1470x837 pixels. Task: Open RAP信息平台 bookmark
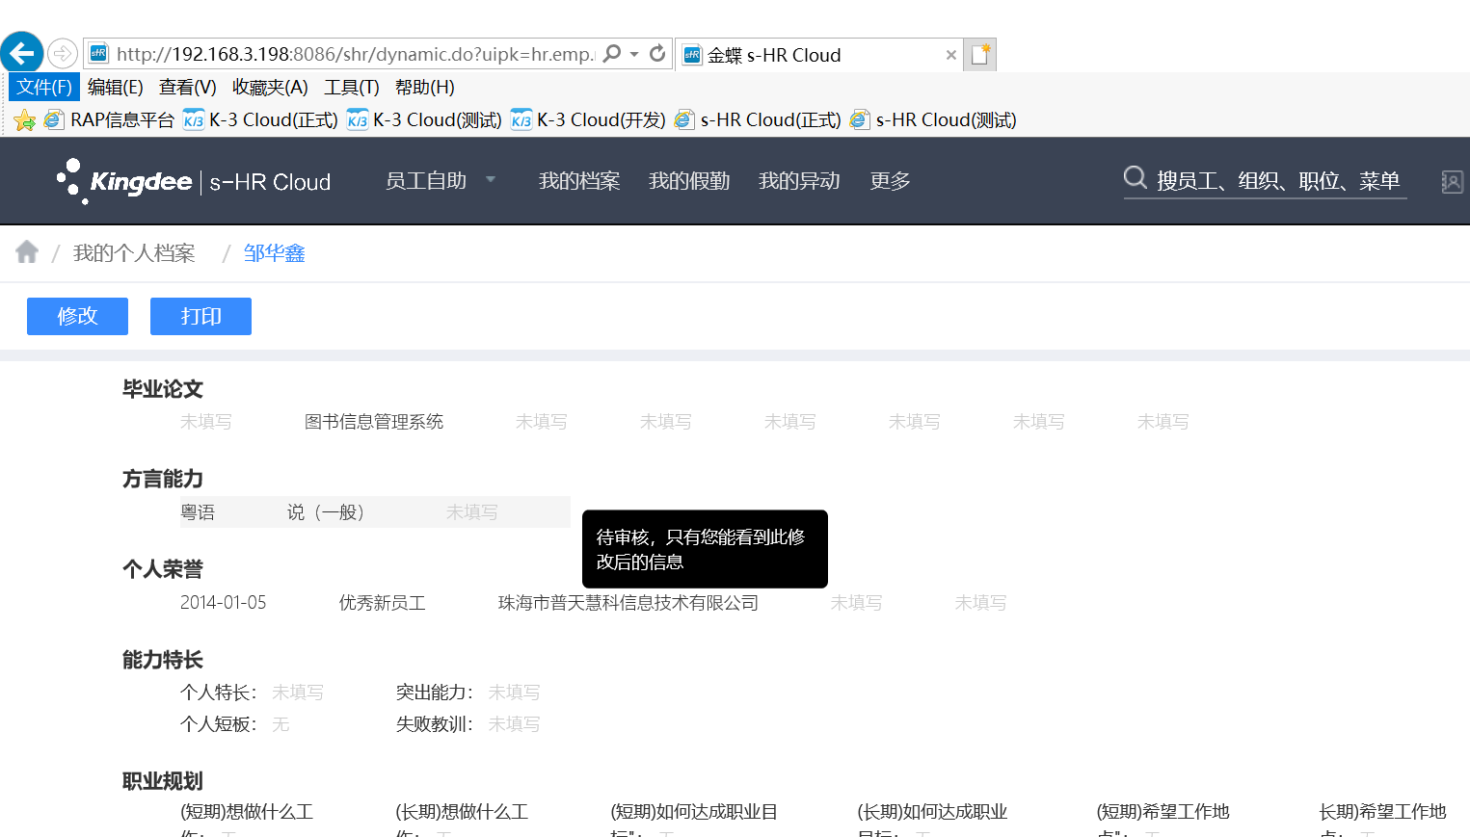110,119
